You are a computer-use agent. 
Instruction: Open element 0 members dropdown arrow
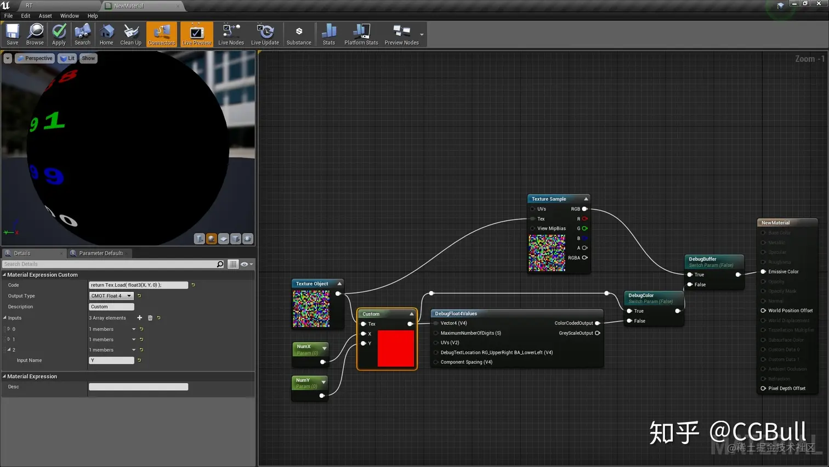(133, 329)
